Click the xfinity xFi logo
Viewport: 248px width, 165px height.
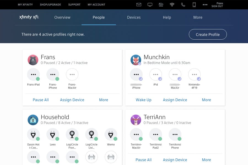29,17
